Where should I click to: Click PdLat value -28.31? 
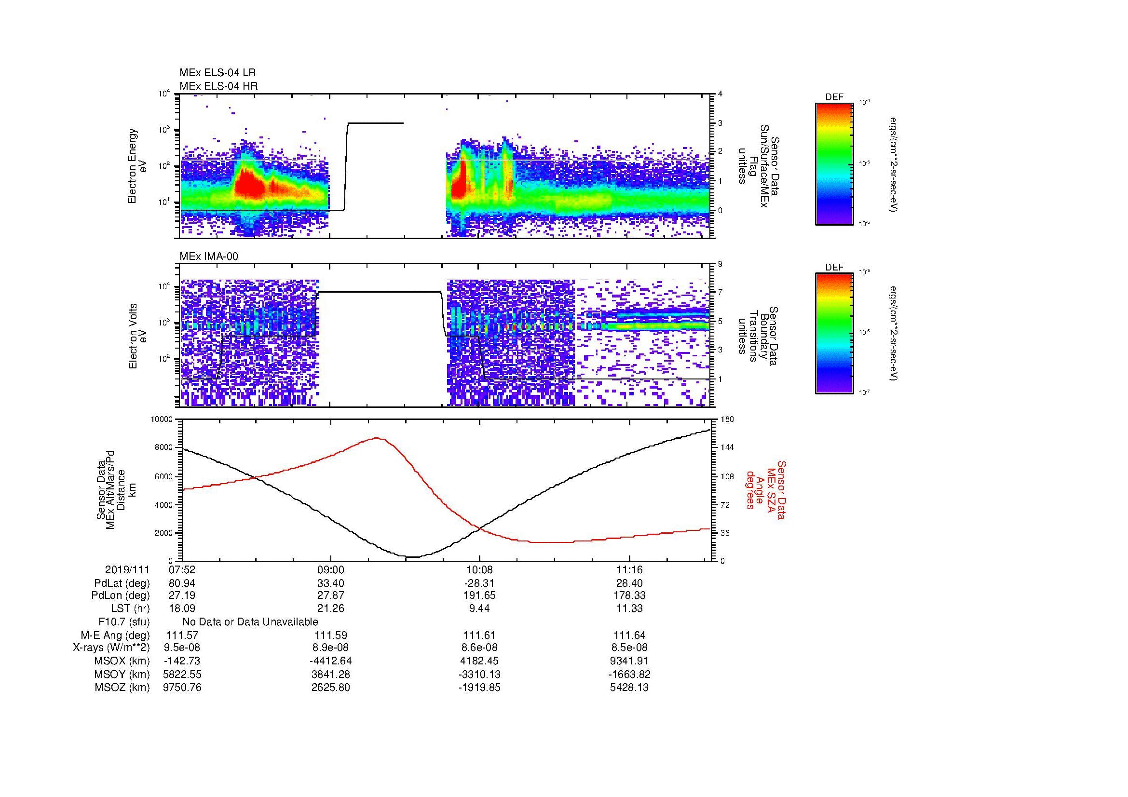479,583
